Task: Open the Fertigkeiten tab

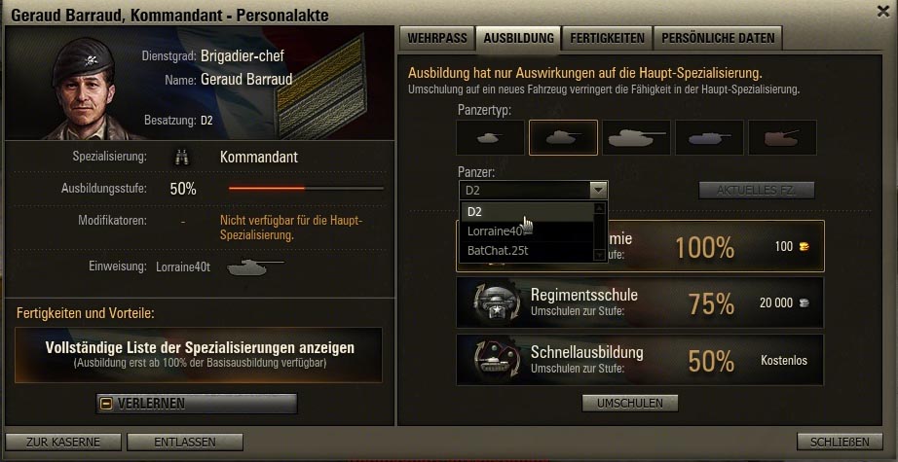Action: [x=607, y=38]
